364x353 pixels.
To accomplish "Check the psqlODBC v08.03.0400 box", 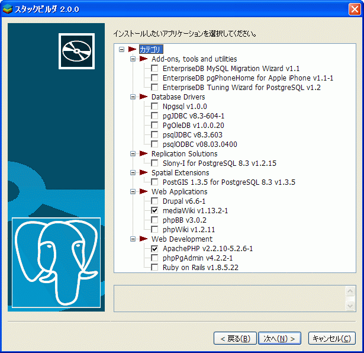I will click(x=154, y=144).
